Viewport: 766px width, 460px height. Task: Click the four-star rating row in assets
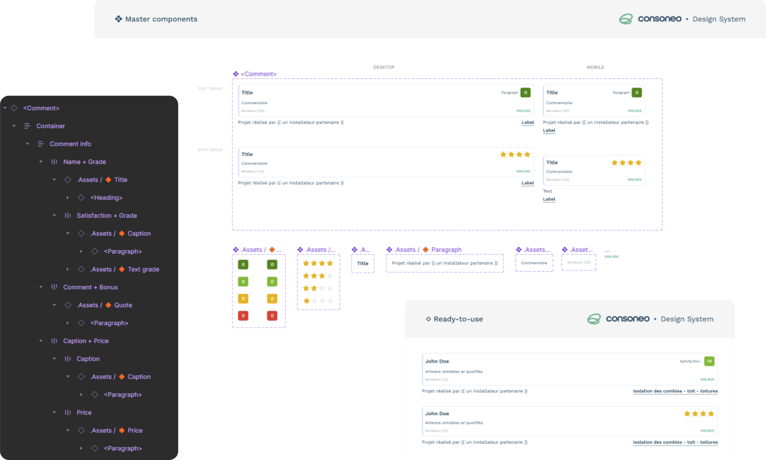(x=318, y=263)
